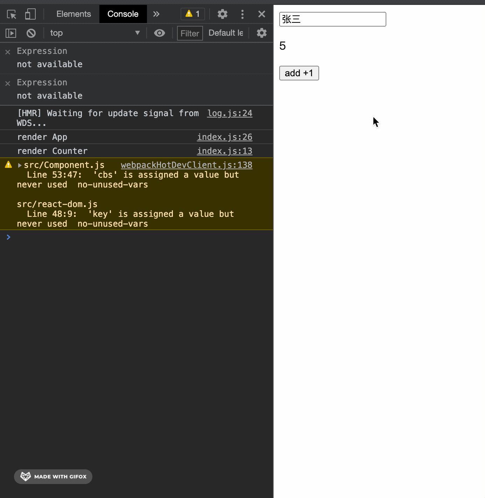The width and height of the screenshot is (485, 498).
Task: Open the index.js:13 source link
Action: pos(225,151)
